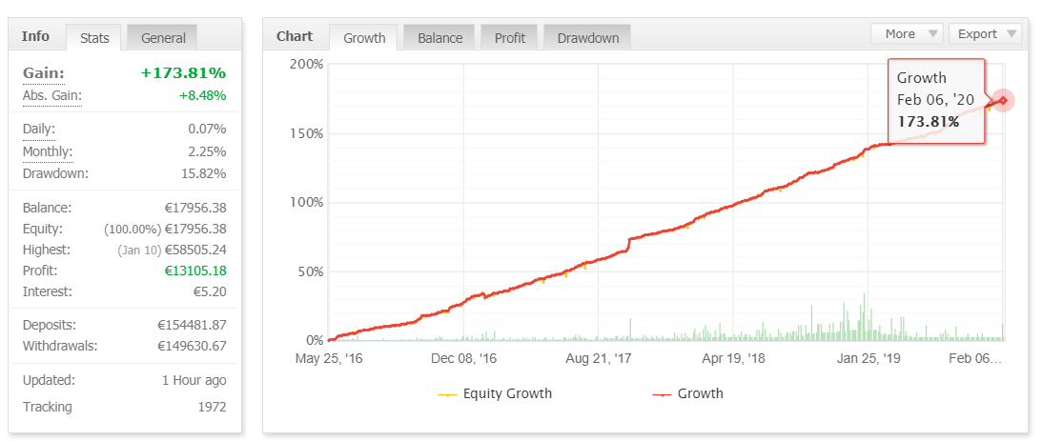Click the Abs. Gain stat label

point(51,95)
